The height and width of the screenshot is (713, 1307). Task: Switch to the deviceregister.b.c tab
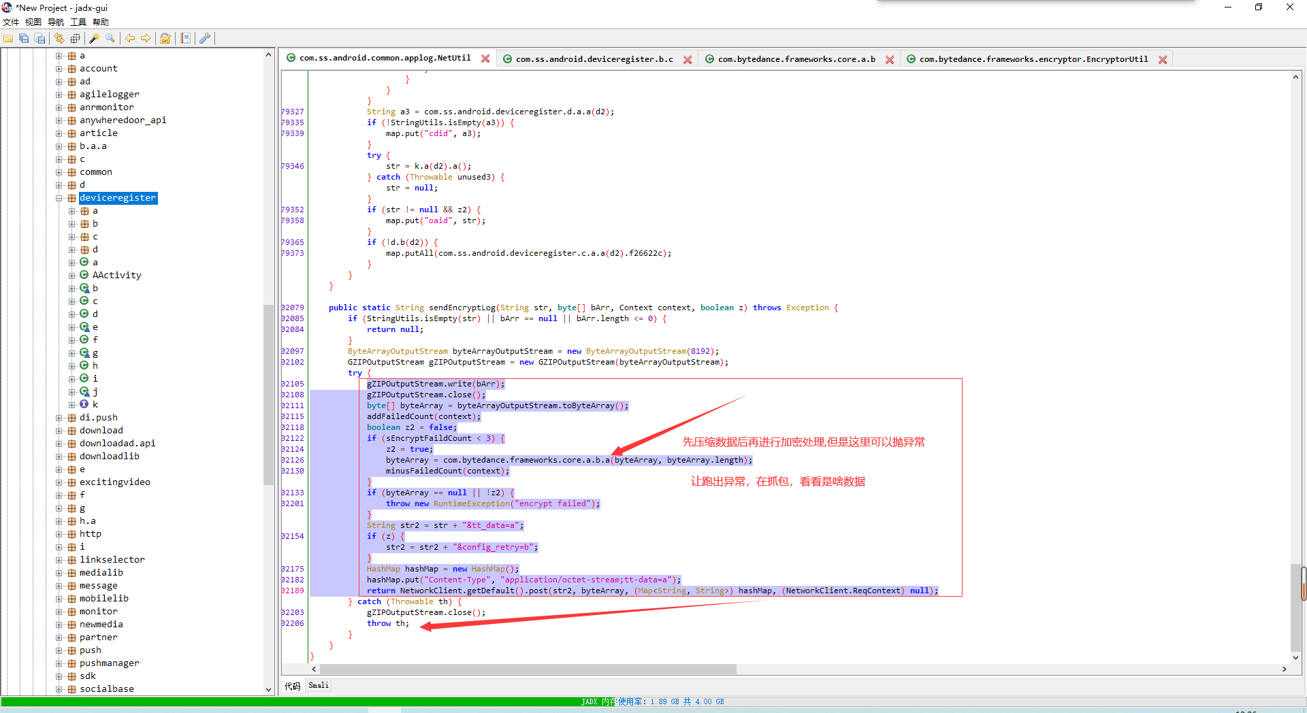594,59
